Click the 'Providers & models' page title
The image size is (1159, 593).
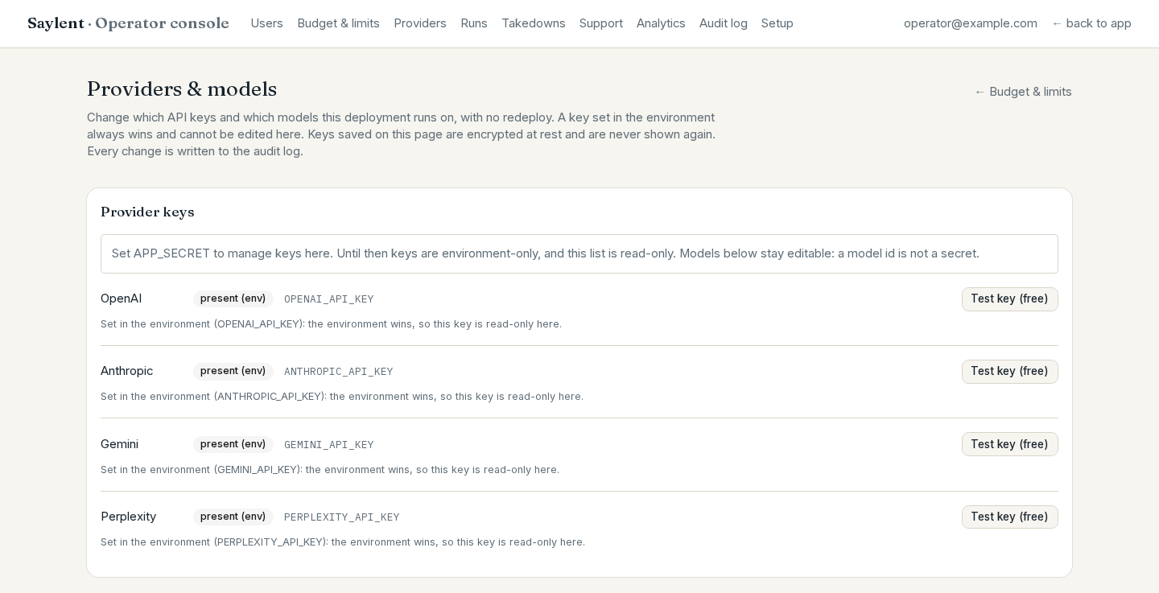point(182,89)
